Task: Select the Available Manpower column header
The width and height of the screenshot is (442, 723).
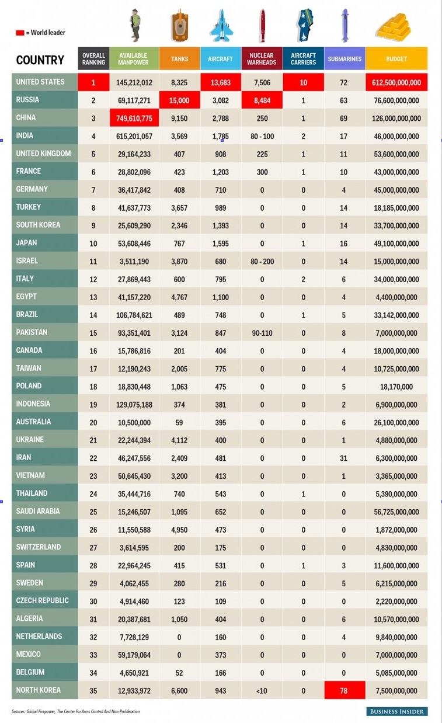Action: pos(133,58)
